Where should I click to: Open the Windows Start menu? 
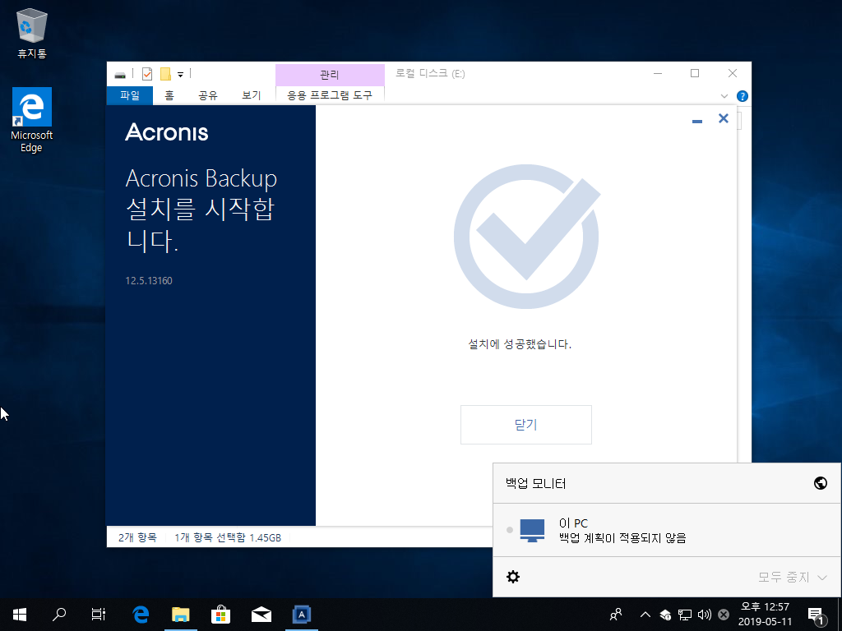pyautogui.click(x=20, y=615)
